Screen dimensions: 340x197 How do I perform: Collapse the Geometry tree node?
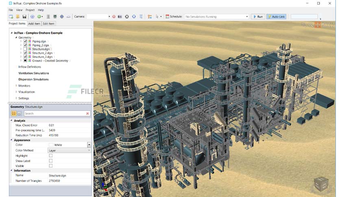[x=16, y=37]
